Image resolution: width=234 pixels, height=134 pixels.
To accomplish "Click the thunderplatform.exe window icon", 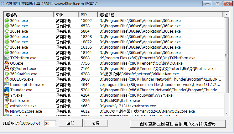I will point(7,85).
